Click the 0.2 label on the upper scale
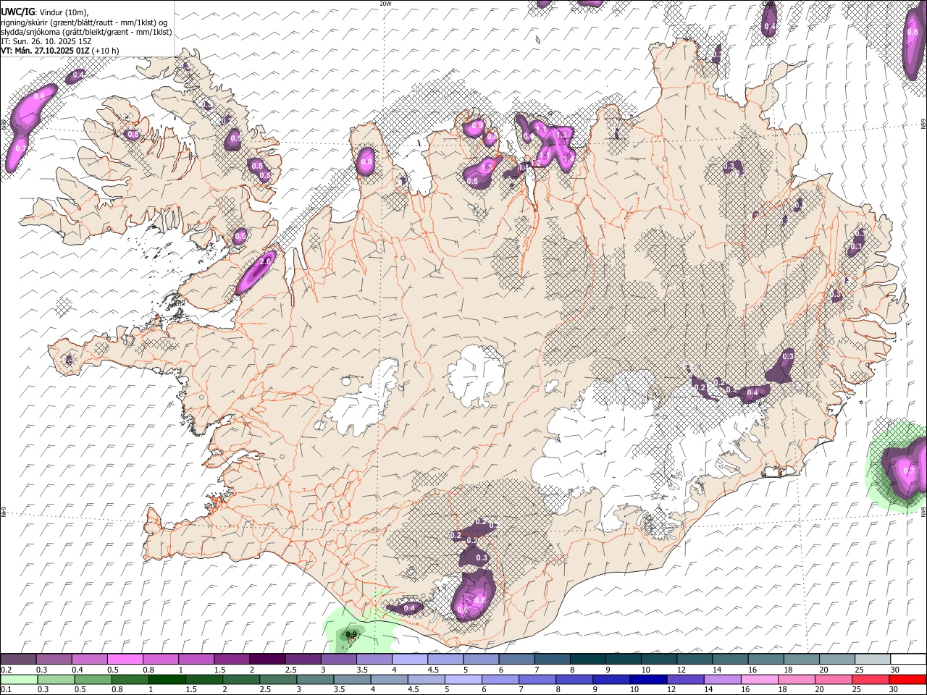 (6, 670)
